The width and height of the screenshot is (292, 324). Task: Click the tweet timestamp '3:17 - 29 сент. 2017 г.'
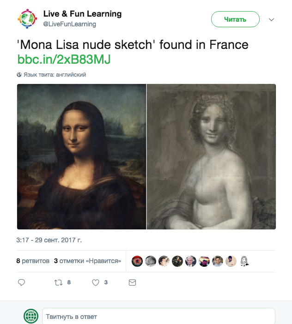(x=49, y=240)
